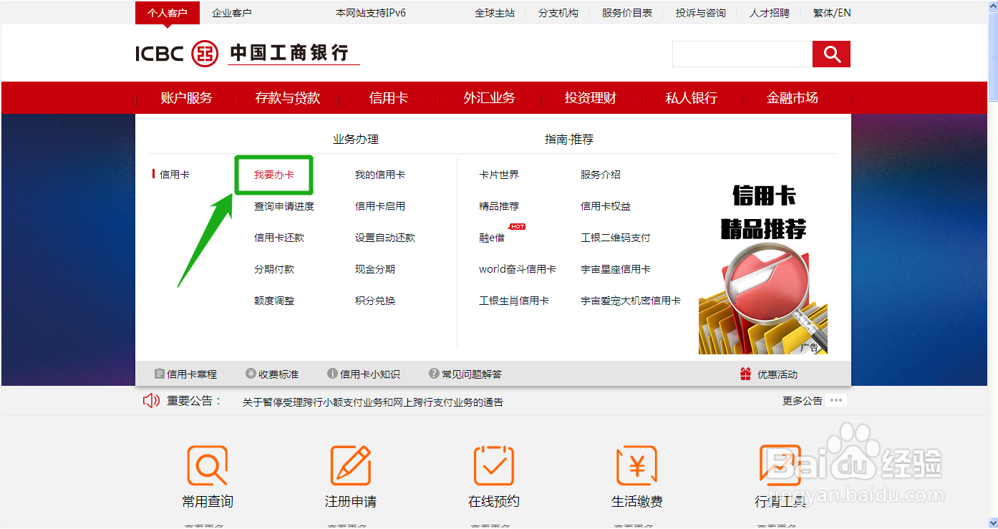The image size is (998, 529).
Task: Click the more announcements ellipsis icon
Action: tap(836, 400)
